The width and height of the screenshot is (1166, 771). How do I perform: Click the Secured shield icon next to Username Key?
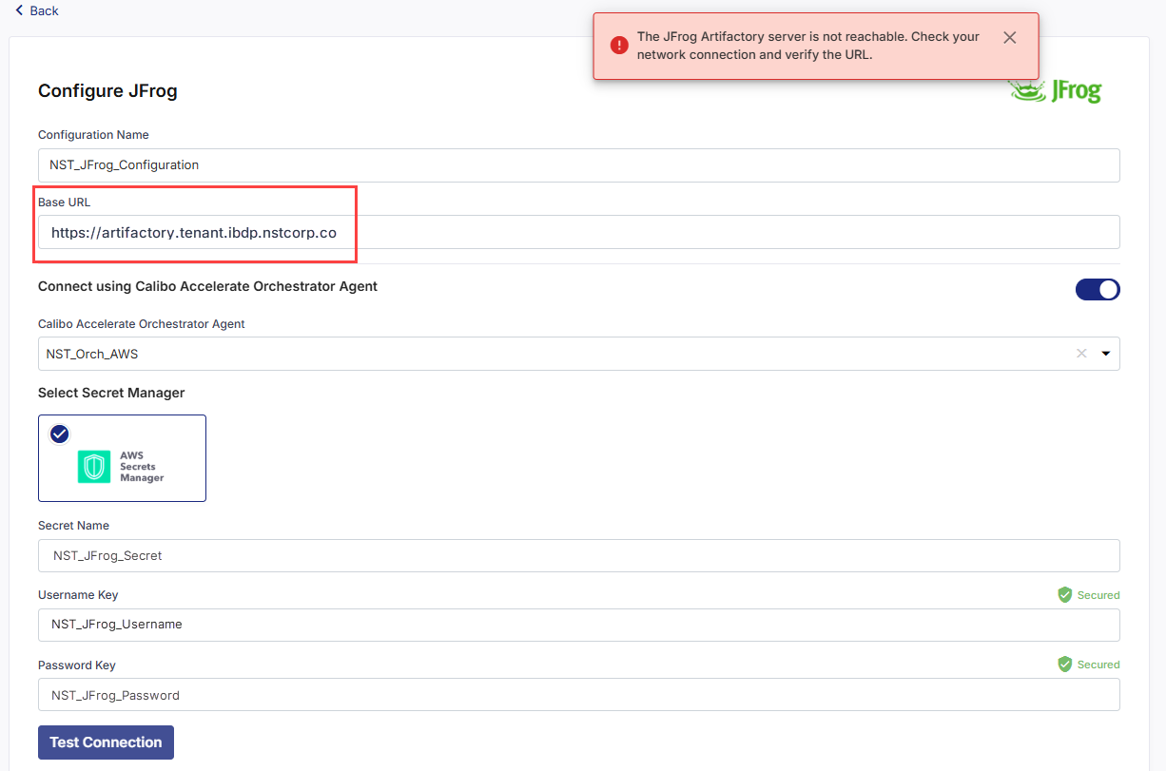click(1064, 594)
